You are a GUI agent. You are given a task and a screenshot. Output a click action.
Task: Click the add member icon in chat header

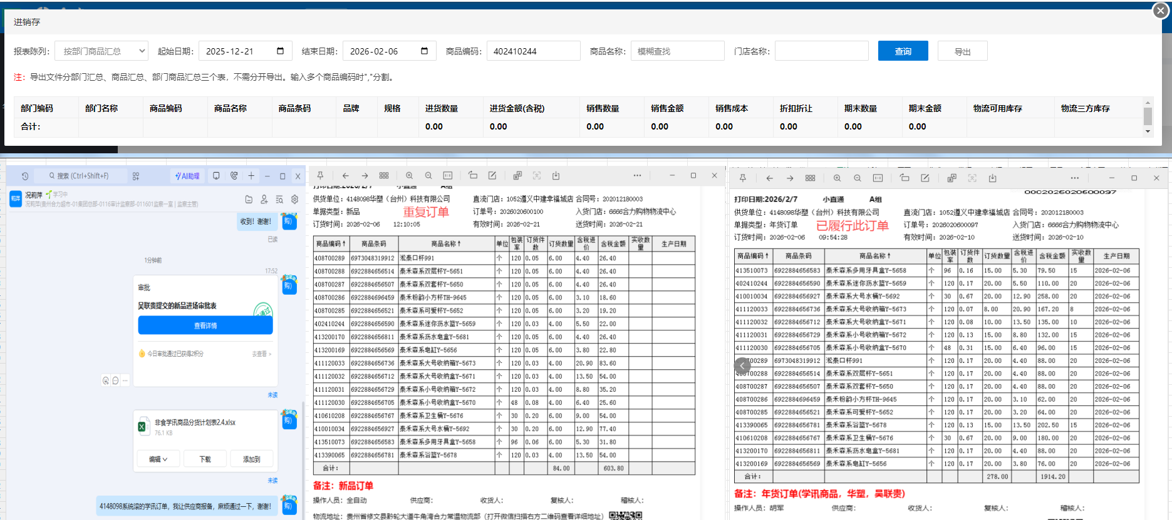[x=264, y=200]
